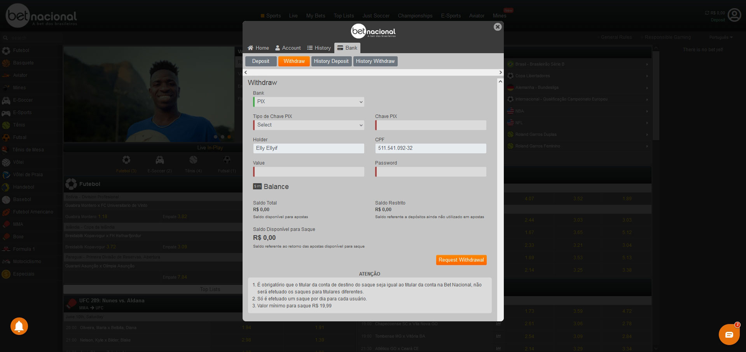Screen dimensions: 746x352
Task: Open Championships menu
Action: click(415, 16)
